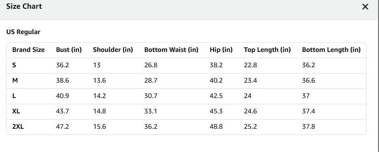Click the Brand Size column header
This screenshot has width=379, height=152.
tap(29, 50)
